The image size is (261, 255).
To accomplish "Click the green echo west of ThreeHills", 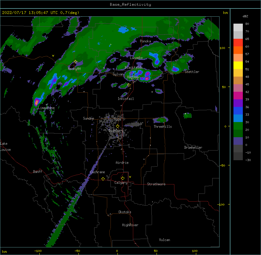I will click(160, 120).
